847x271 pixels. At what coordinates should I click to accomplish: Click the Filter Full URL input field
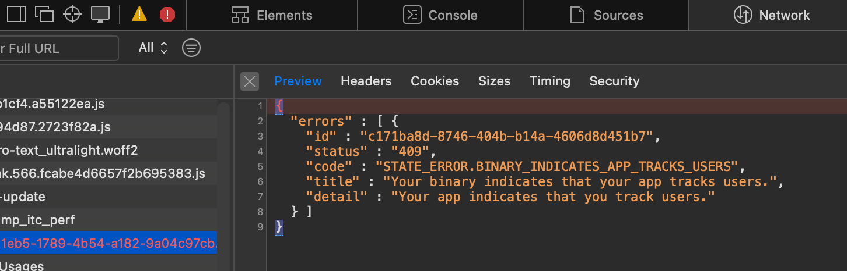pos(58,48)
